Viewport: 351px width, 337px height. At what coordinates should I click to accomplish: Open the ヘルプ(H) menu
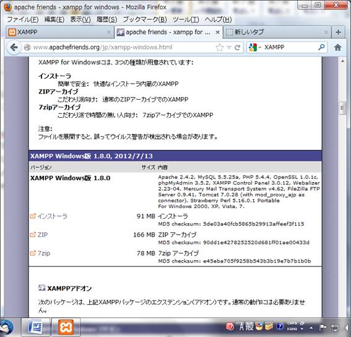[219, 19]
